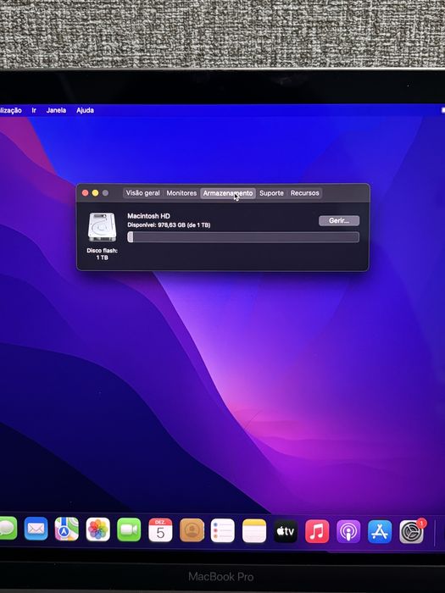This screenshot has height=593, width=445.
Task: Click the Macintosh HD disk icon
Action: click(102, 227)
